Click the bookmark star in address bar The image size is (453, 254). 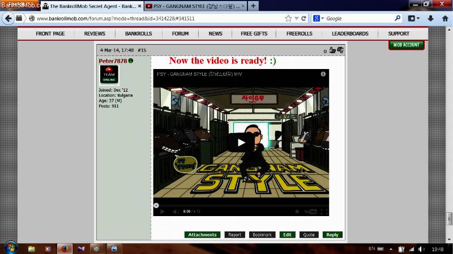click(x=288, y=19)
